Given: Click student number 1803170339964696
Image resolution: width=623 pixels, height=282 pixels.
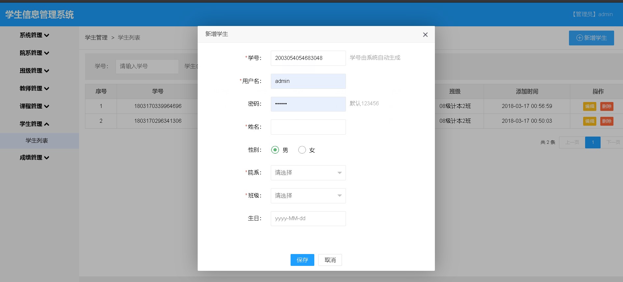Looking at the screenshot, I should pos(158,106).
